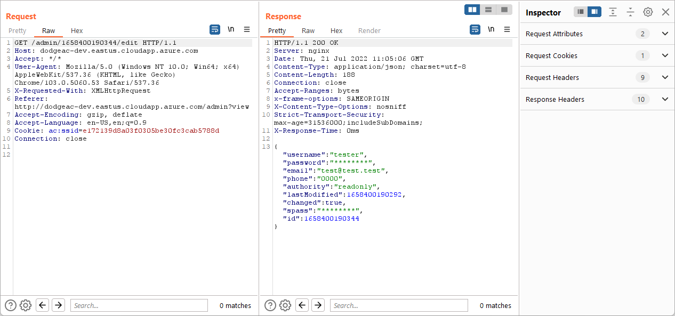Click the X-Response-Time header line

317,131
